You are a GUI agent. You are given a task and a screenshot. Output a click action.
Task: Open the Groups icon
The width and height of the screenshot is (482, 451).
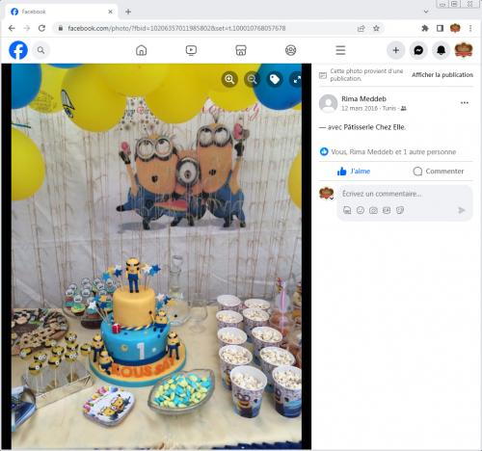tap(291, 50)
